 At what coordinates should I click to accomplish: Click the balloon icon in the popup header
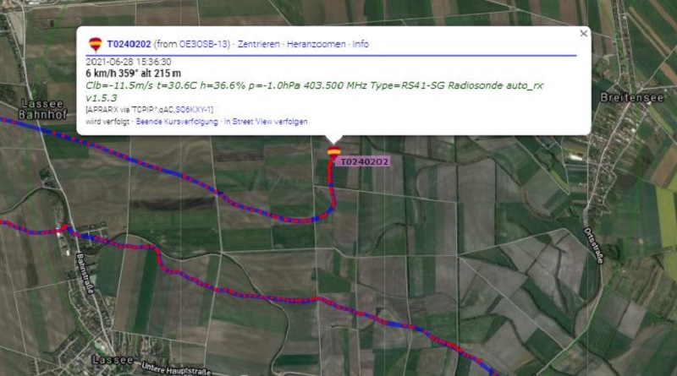pyautogui.click(x=96, y=44)
